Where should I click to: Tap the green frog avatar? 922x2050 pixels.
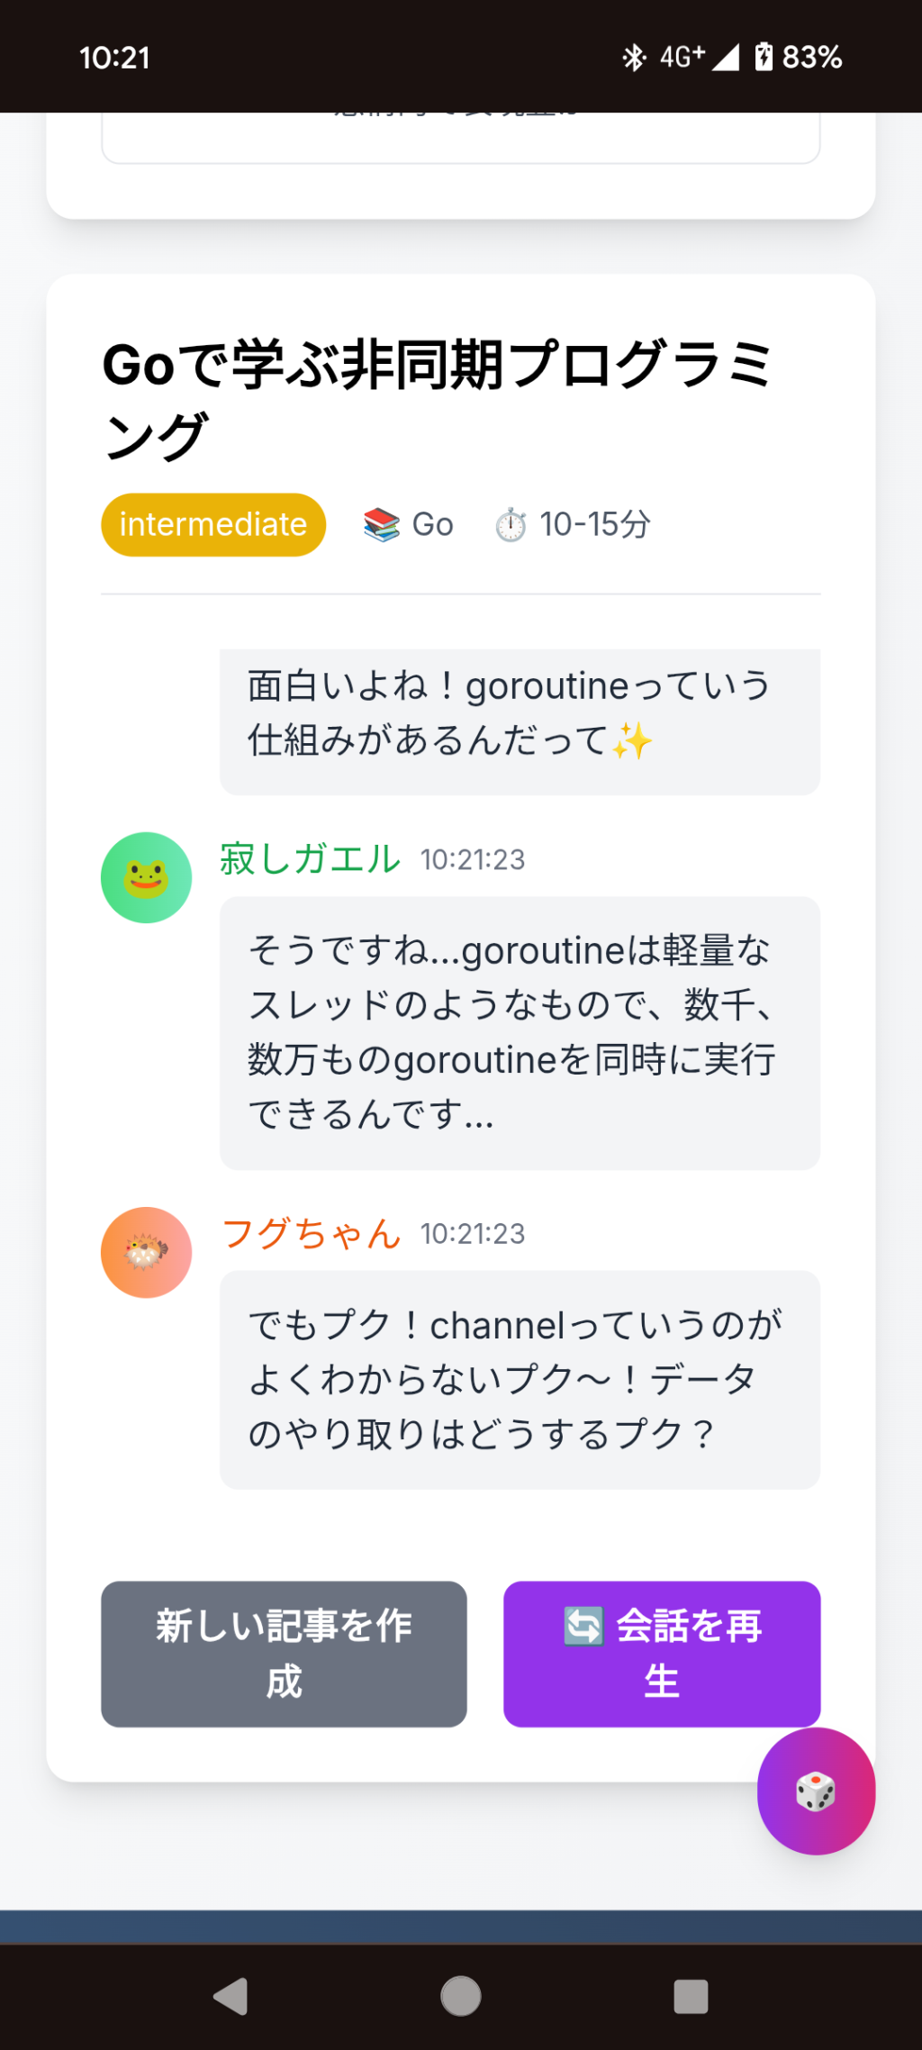146,877
